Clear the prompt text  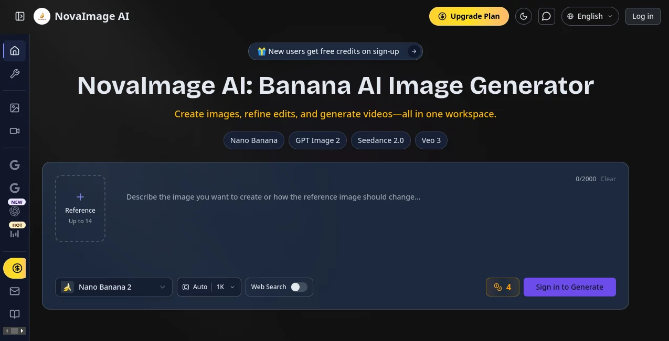click(x=608, y=179)
